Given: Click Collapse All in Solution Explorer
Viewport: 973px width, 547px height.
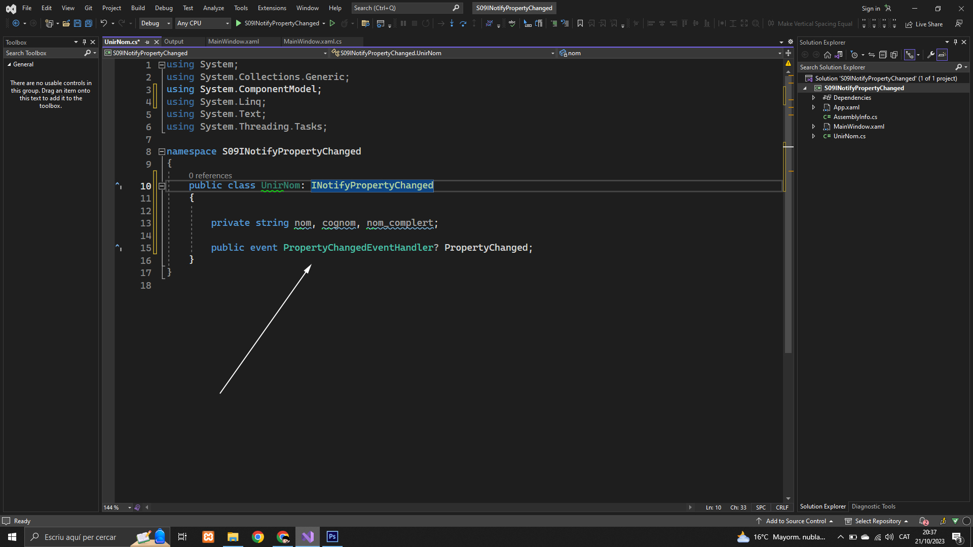Looking at the screenshot, I should tap(883, 55).
